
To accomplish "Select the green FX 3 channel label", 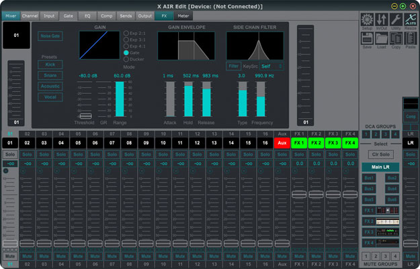I will point(333,143).
